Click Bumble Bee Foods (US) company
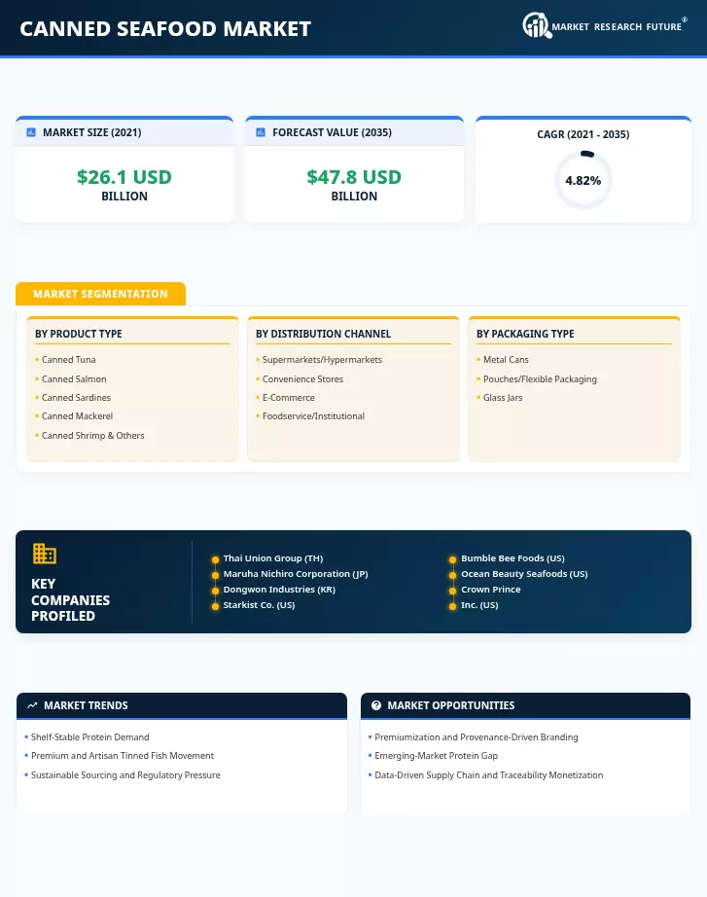This screenshot has width=707, height=897. pos(513,558)
